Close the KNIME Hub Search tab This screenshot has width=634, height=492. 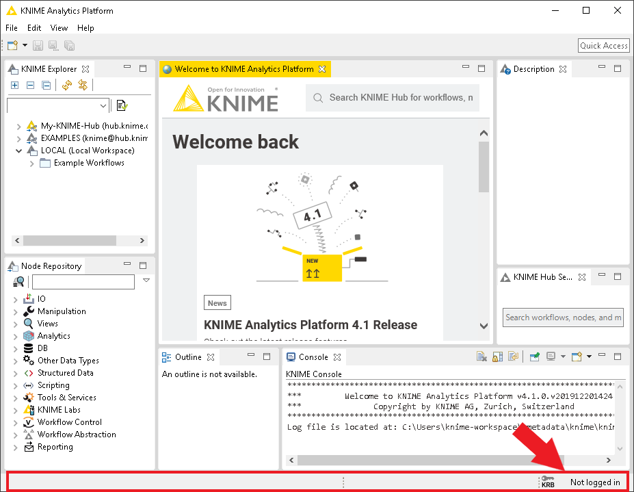click(x=582, y=277)
